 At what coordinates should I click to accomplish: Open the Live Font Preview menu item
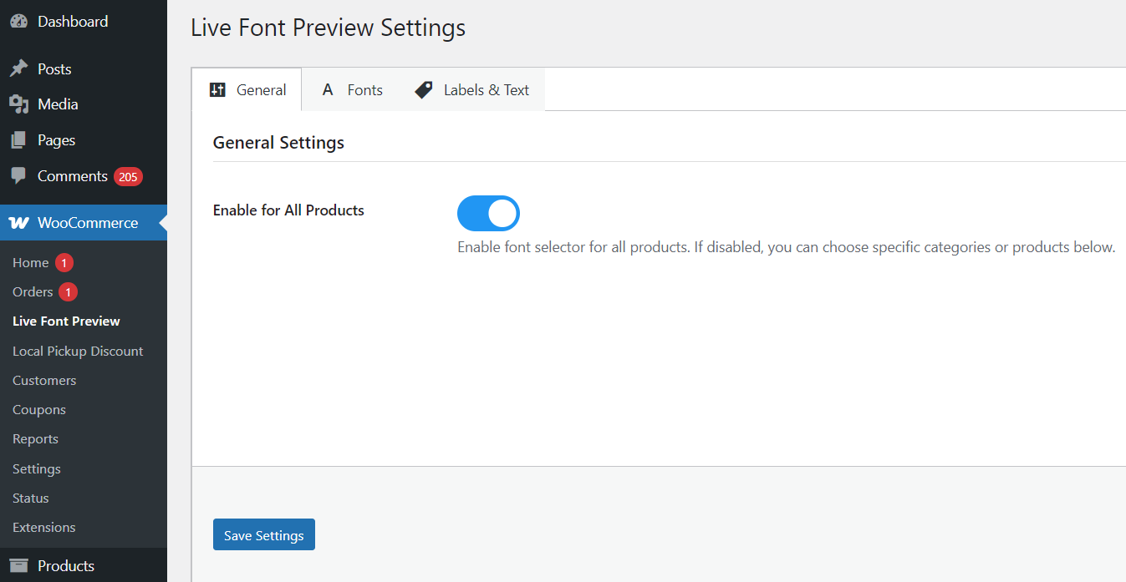click(x=65, y=321)
